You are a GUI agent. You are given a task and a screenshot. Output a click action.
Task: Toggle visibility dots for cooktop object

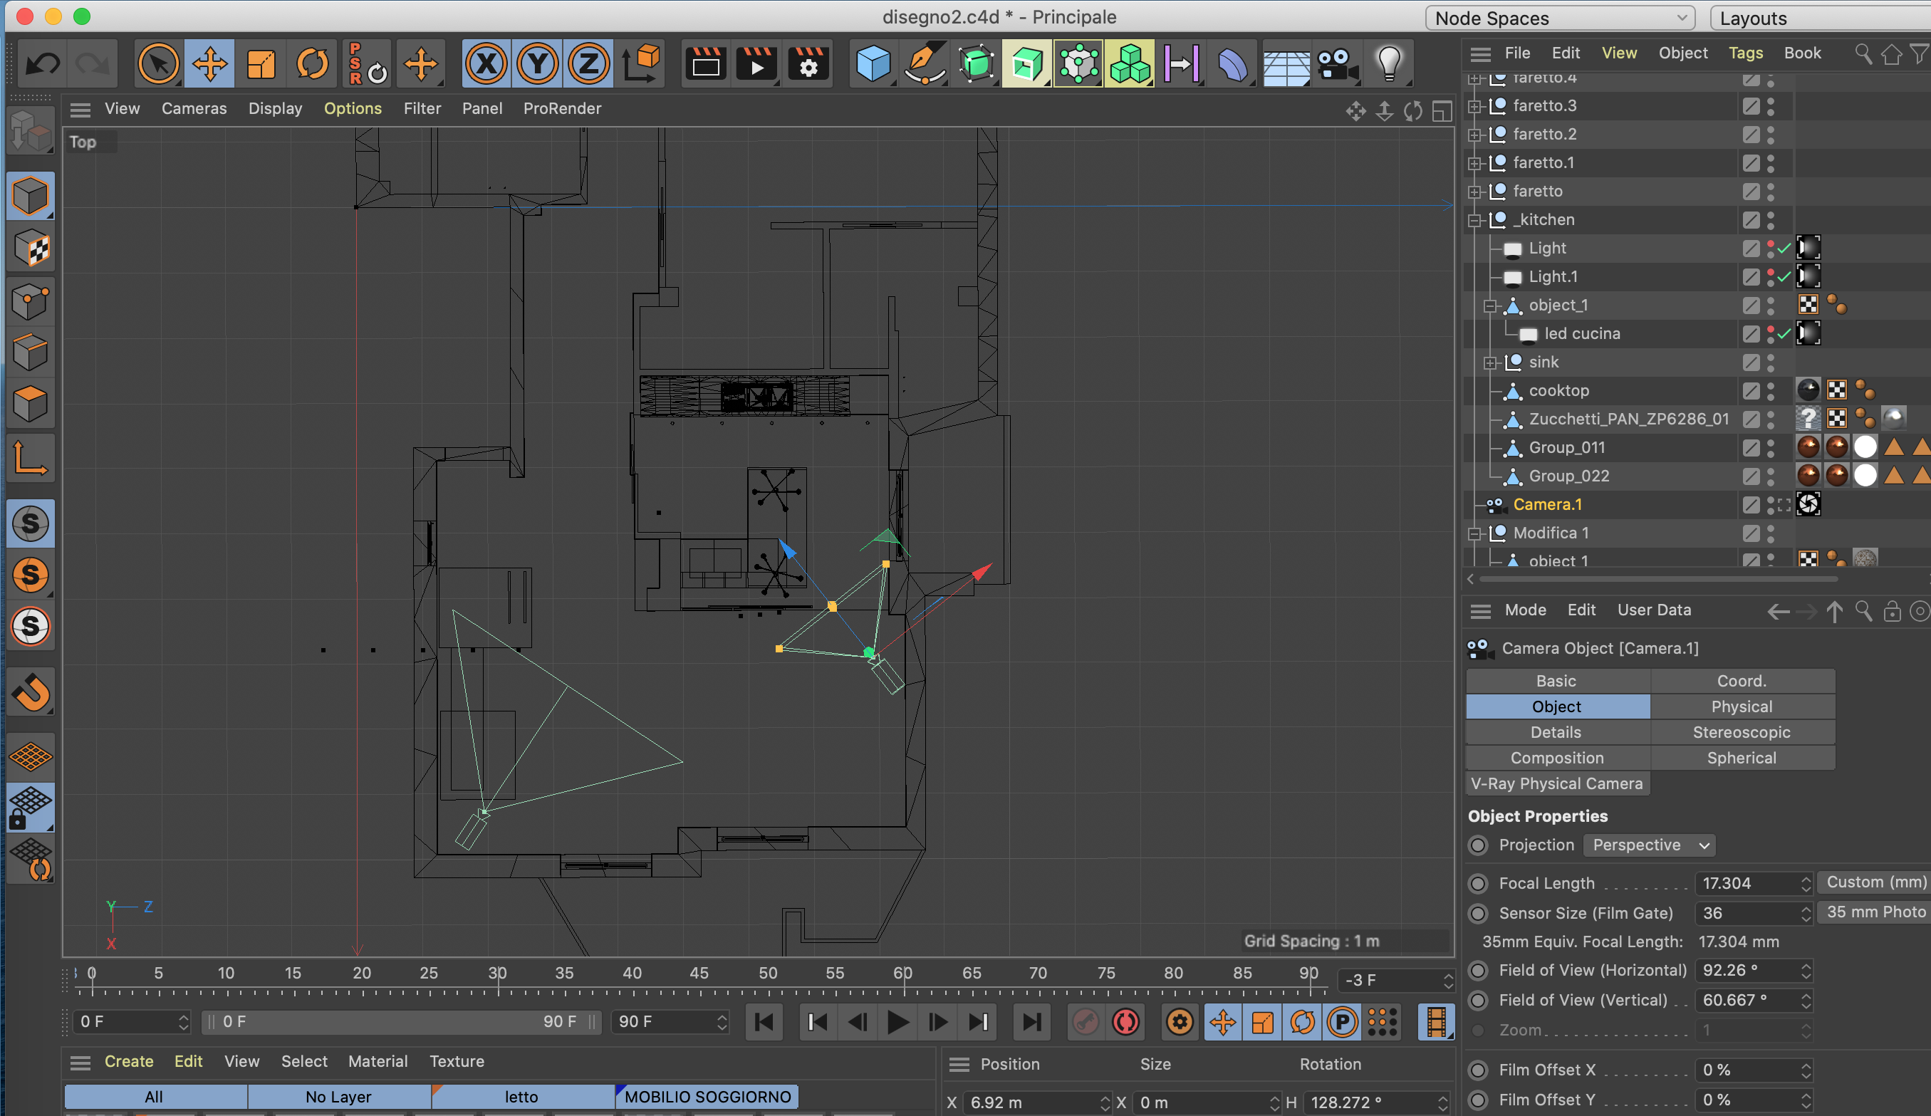pos(1770,391)
